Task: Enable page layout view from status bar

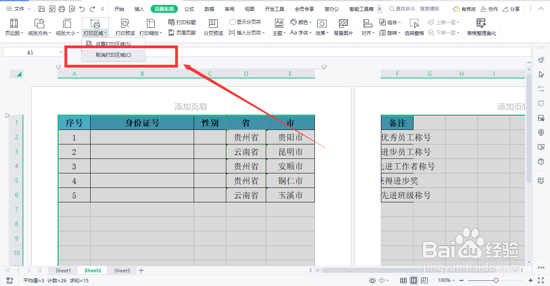Action: point(414,280)
